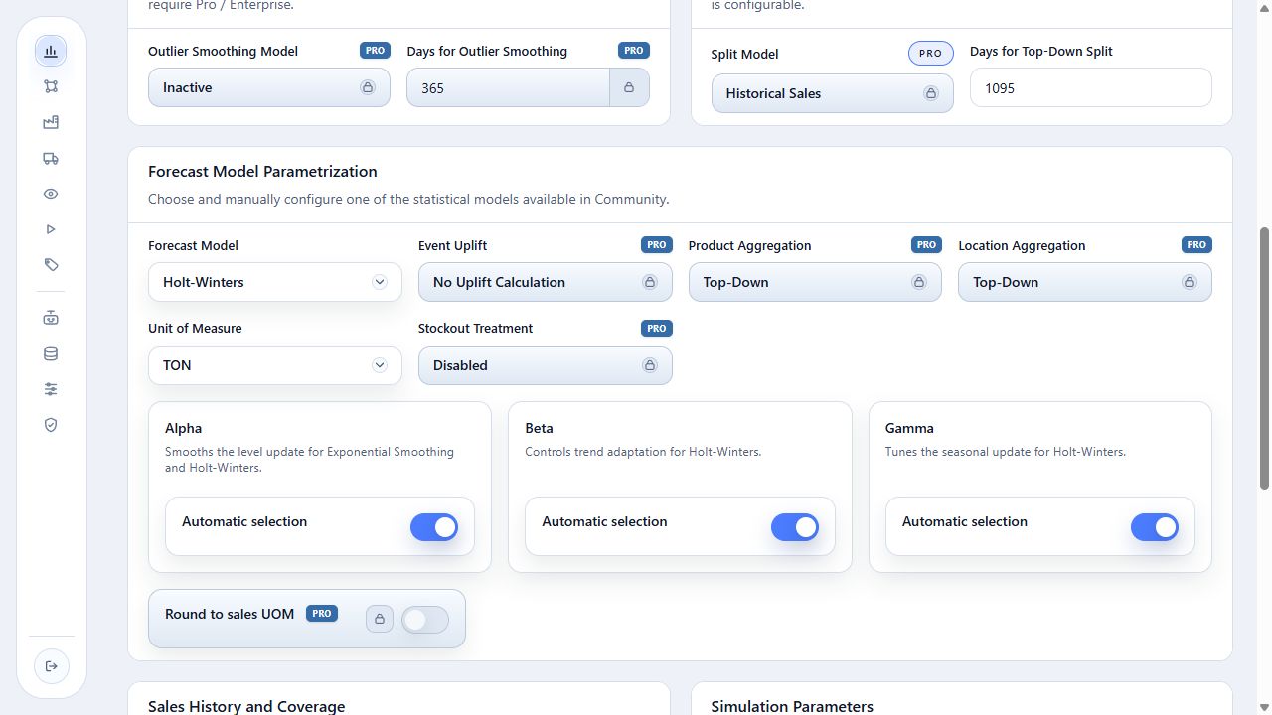1272x715 pixels.
Task: Open the factory production sidebar icon
Action: coord(51,122)
